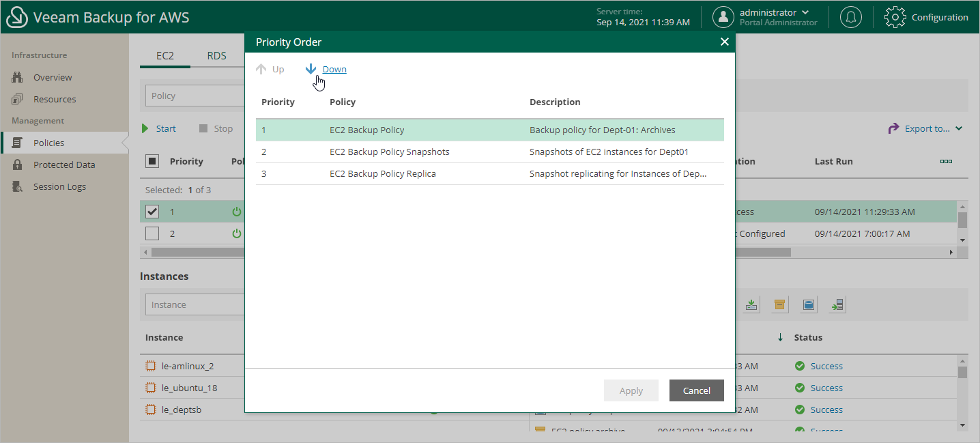Select instance le-amlinux_2

tap(188, 366)
